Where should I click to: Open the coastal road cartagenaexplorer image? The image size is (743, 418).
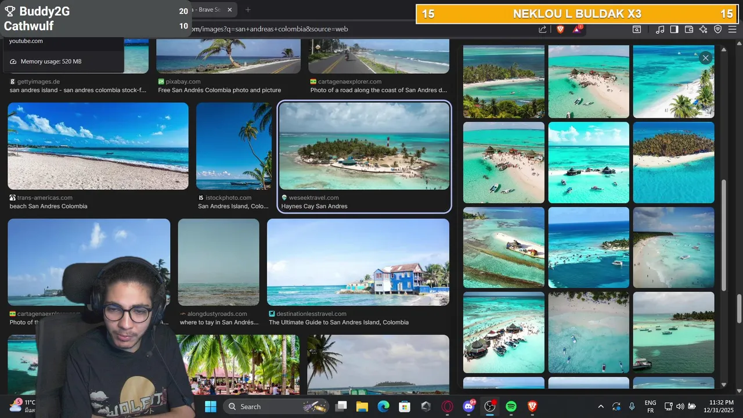379,56
